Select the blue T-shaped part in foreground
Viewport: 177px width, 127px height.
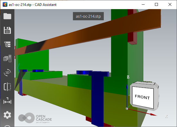(96, 97)
